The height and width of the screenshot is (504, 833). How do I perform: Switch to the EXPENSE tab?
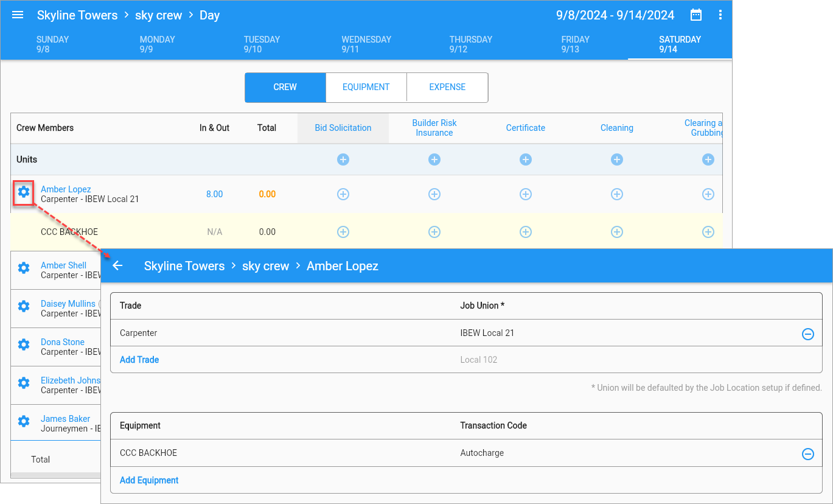click(x=447, y=87)
